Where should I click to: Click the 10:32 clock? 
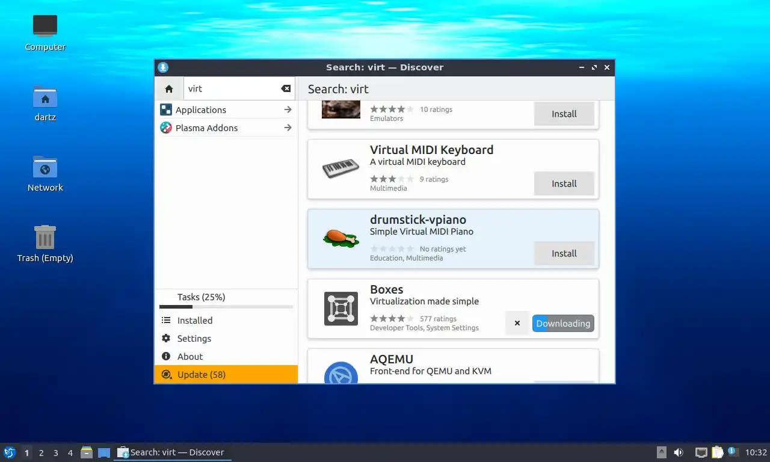(x=756, y=452)
